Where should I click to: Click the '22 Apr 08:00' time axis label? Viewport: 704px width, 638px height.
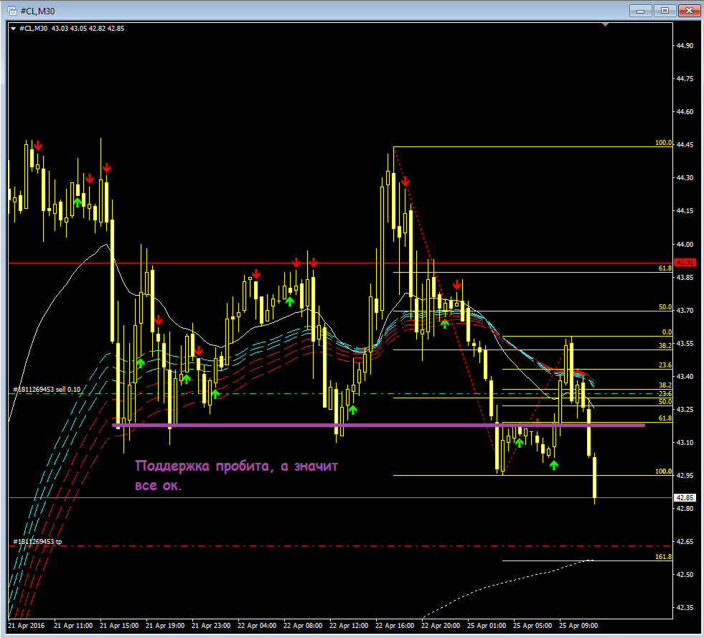303,625
